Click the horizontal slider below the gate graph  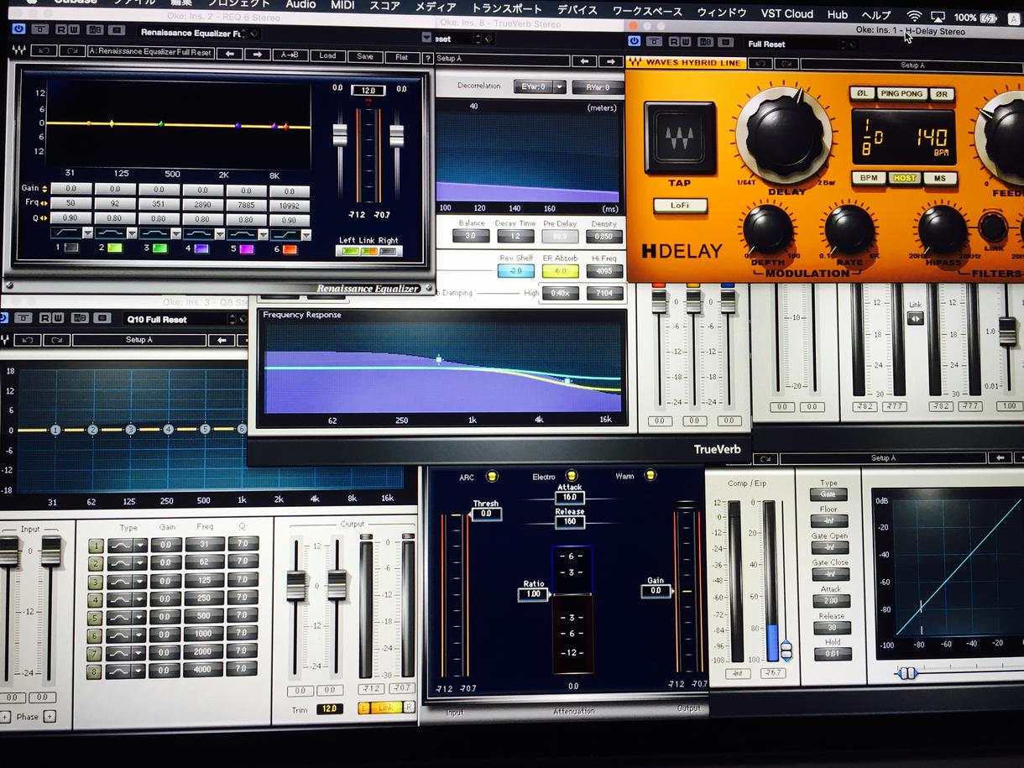(906, 673)
